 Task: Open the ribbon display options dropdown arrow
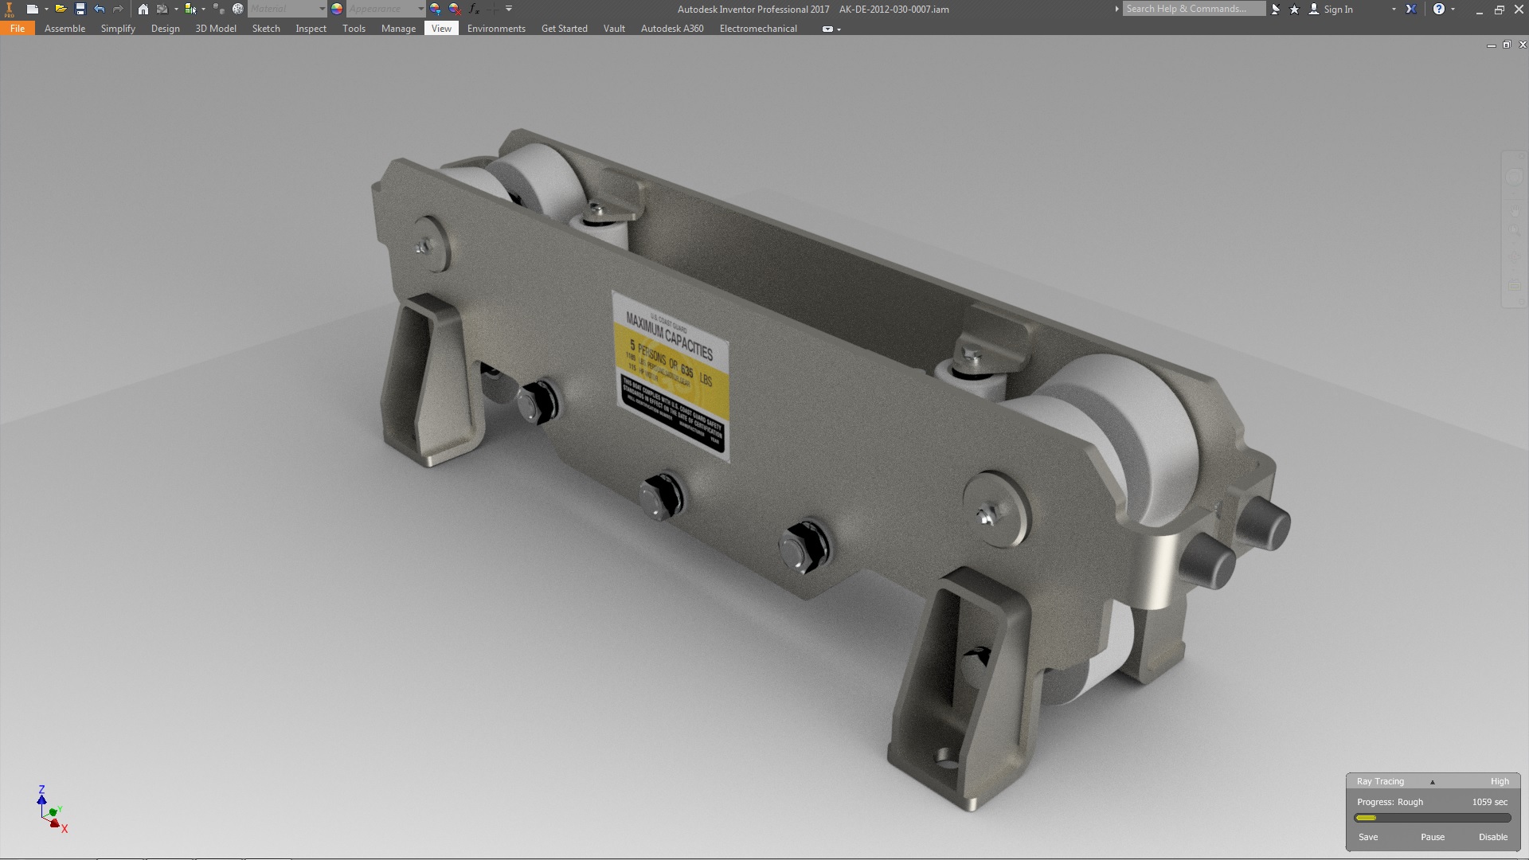click(x=839, y=29)
